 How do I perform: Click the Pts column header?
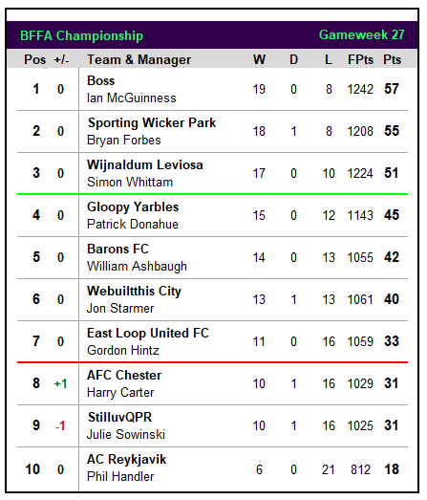coord(392,59)
